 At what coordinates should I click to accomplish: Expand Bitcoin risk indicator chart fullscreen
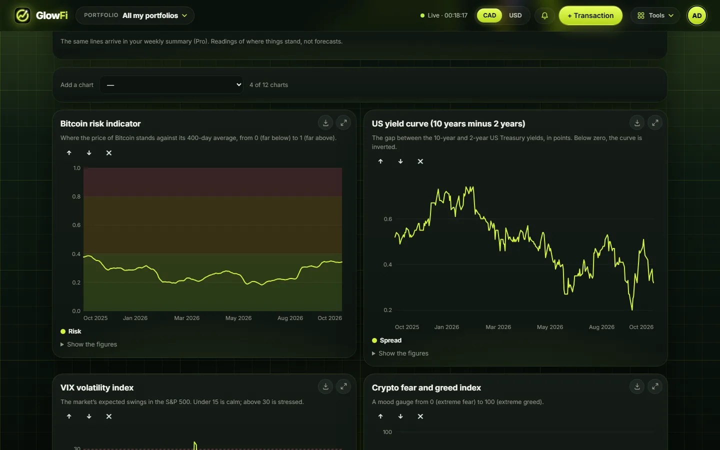pos(343,122)
